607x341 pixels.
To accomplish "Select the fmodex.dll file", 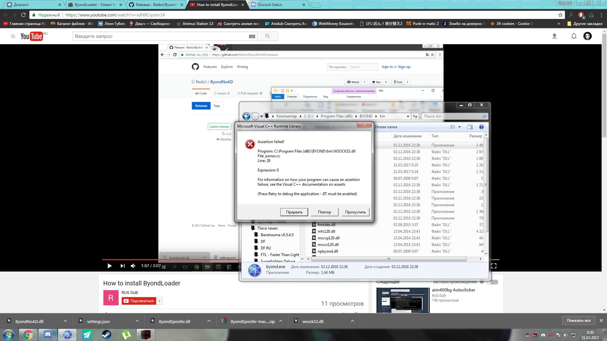I will [x=327, y=225].
